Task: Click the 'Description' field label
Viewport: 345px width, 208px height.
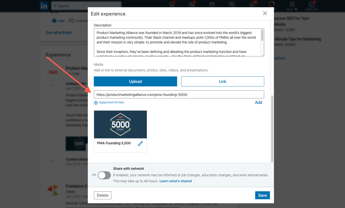Action: 103,25
